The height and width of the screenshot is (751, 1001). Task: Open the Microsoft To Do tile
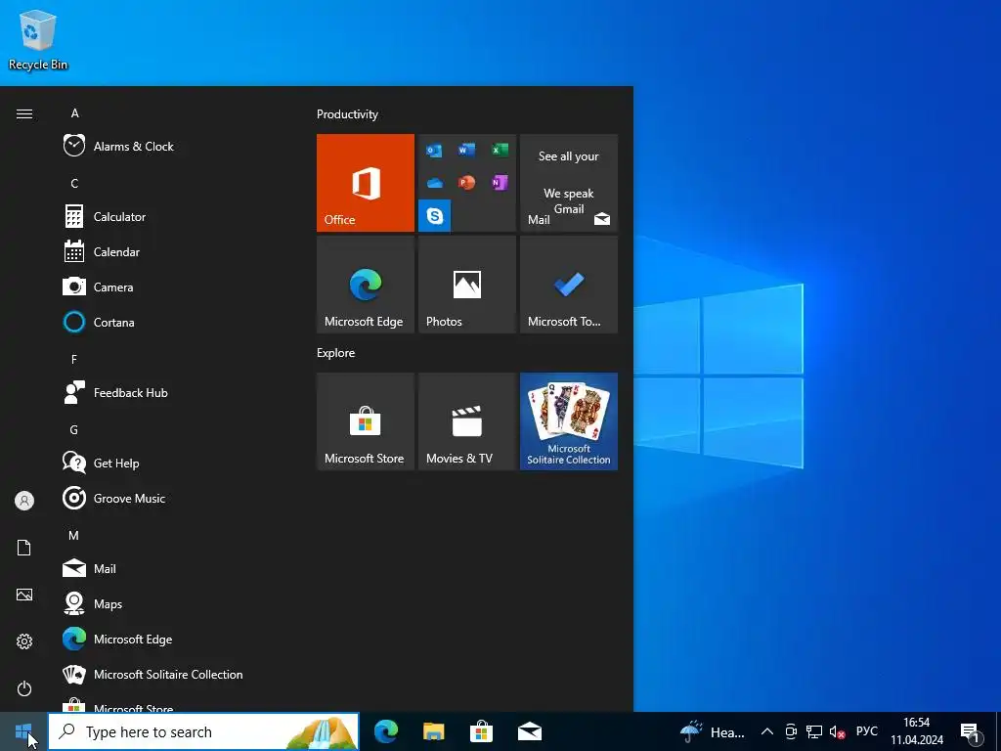point(569,285)
